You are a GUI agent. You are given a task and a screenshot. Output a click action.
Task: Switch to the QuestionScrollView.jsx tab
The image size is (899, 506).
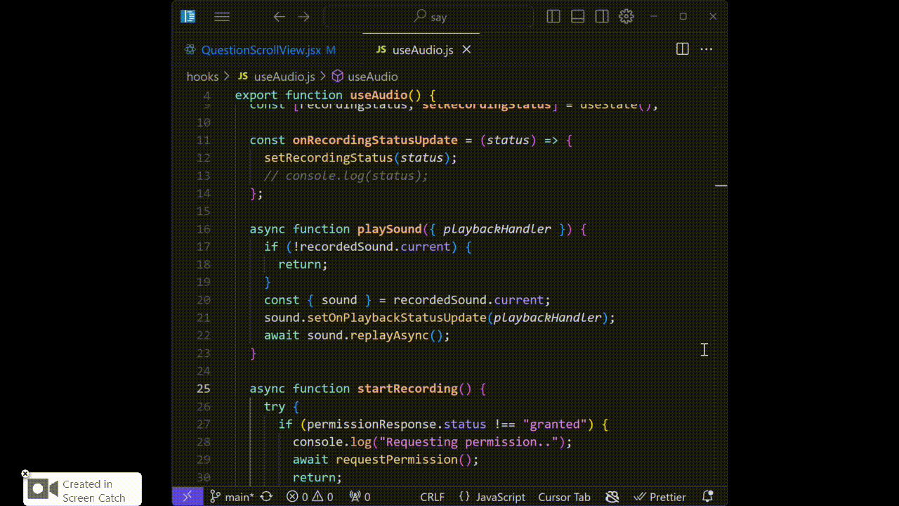[x=261, y=50]
